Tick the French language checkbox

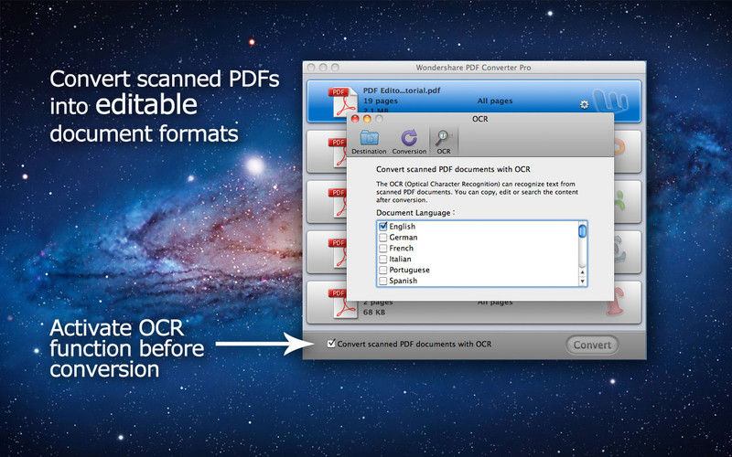(x=383, y=248)
